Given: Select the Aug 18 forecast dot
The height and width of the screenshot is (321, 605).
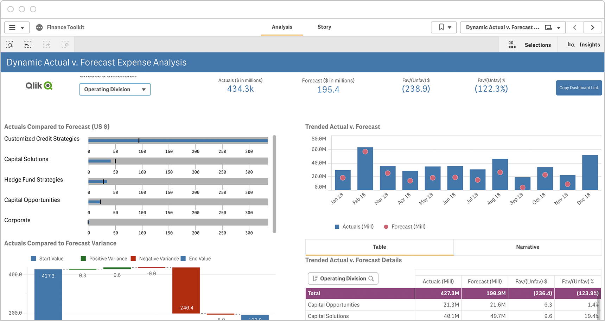Looking at the screenshot, I should pyautogui.click(x=500, y=172).
